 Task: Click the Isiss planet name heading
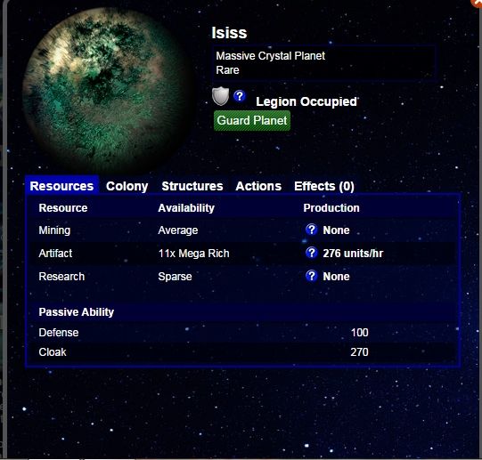tap(229, 33)
